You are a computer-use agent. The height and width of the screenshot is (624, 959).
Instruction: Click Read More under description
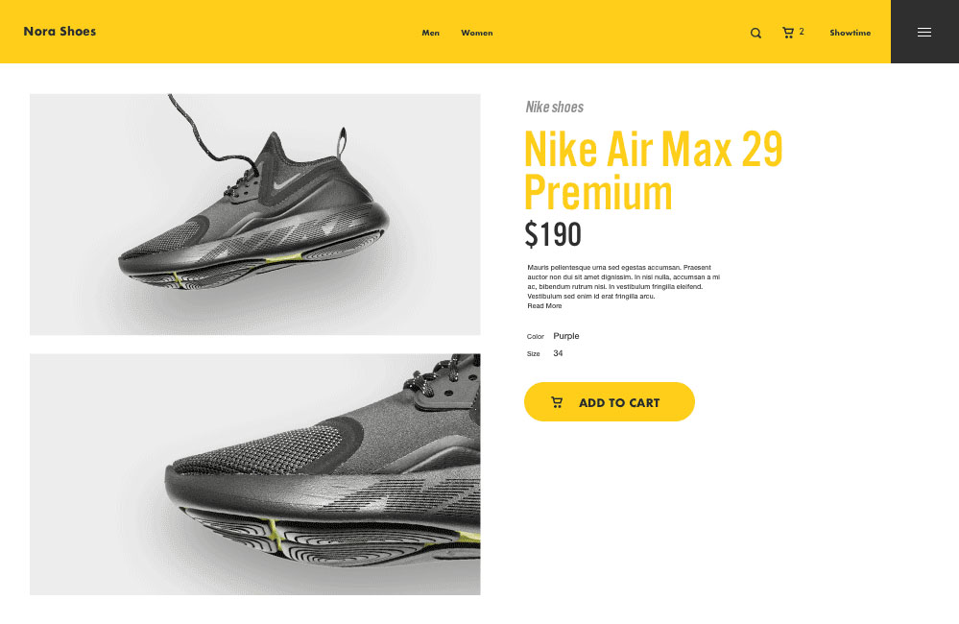(x=544, y=306)
